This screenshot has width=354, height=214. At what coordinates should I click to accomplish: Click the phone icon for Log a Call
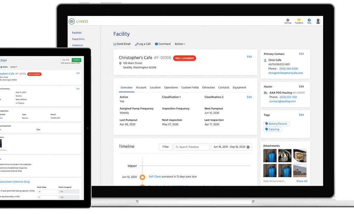point(136,44)
